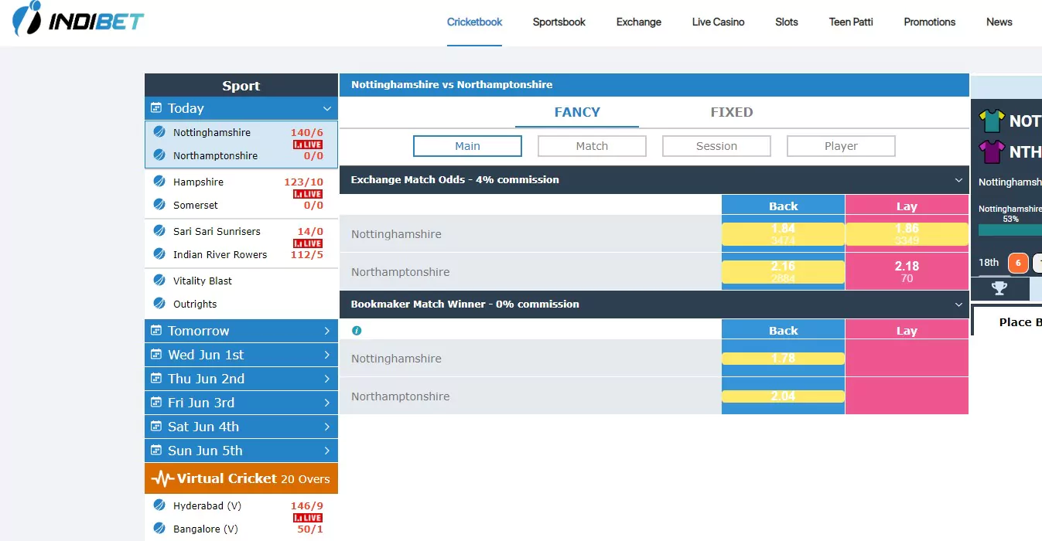
Task: Click the ball icon beside Sari Sari Sunrisers
Action: pyautogui.click(x=159, y=231)
